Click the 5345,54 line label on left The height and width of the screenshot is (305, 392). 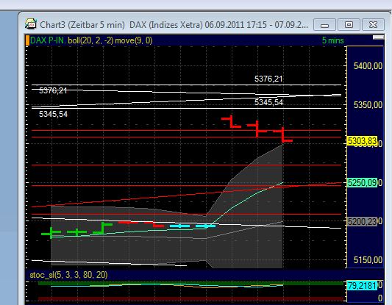pyautogui.click(x=53, y=114)
